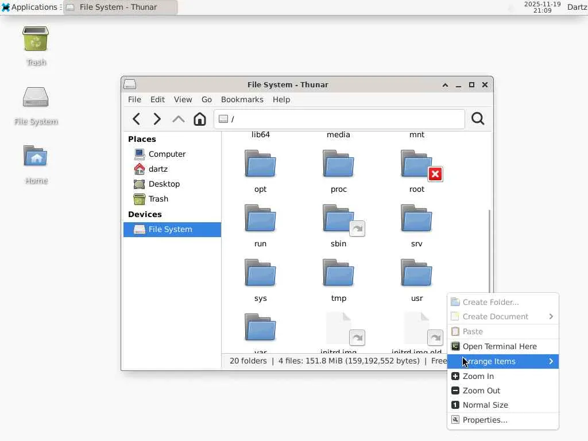The width and height of the screenshot is (588, 441).
Task: Open dartz home in Places sidebar
Action: [172, 169]
